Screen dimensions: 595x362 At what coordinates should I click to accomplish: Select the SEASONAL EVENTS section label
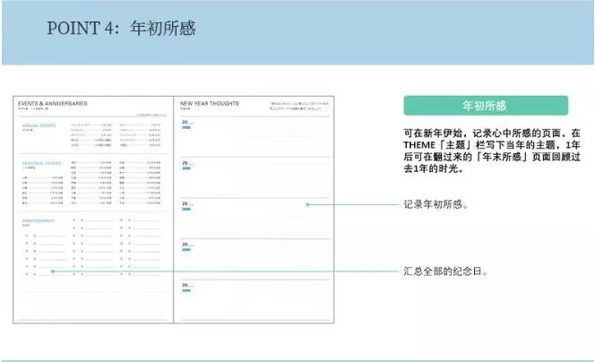41,163
